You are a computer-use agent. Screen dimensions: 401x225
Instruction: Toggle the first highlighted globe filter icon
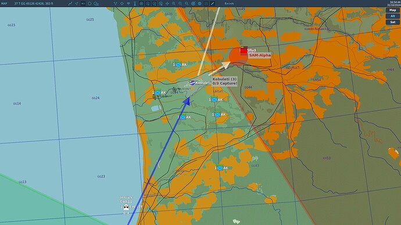click(x=141, y=3)
